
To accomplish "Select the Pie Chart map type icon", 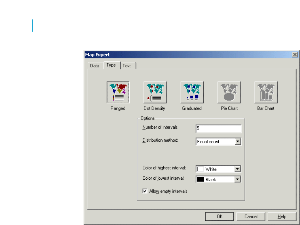I will [x=229, y=92].
